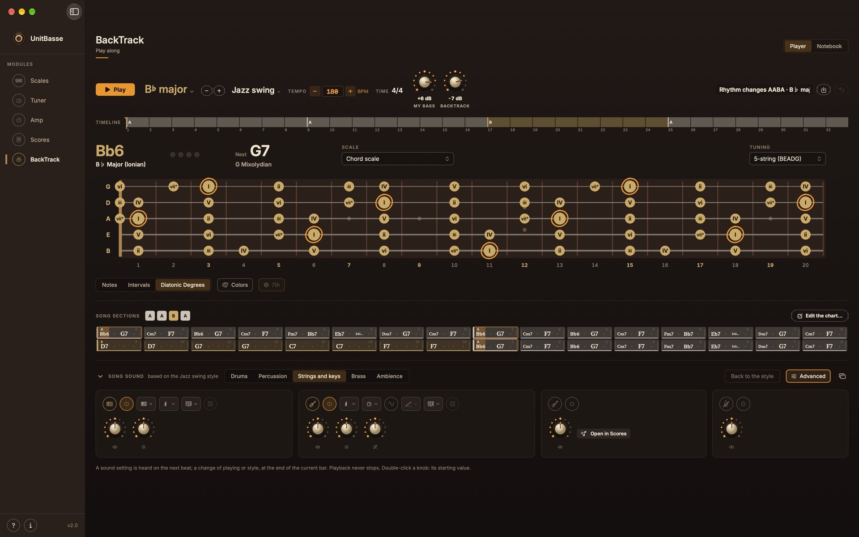This screenshot has height=537, width=859.
Task: Click the muted violin instrument icon
Action: click(x=726, y=404)
